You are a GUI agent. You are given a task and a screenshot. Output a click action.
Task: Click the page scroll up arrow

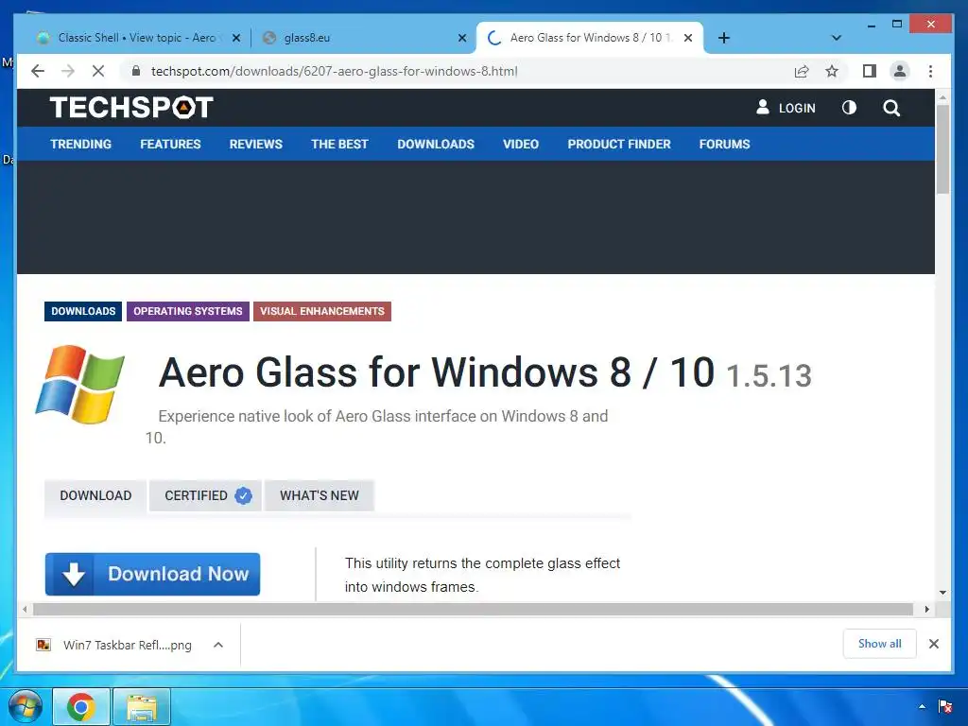click(942, 97)
